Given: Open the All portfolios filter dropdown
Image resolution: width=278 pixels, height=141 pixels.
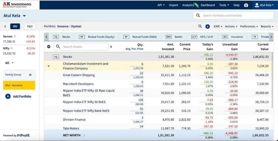Looking at the screenshot, I should (x=9, y=63).
